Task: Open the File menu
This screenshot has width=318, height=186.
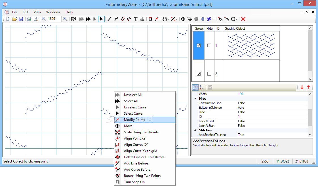Action: point(15,12)
